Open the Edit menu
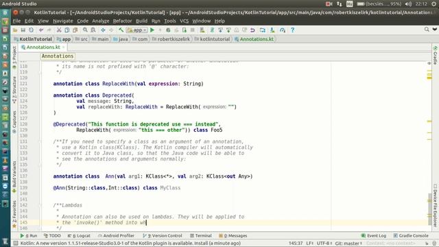Image resolution: width=439 pixels, height=247 pixels. 29,21
